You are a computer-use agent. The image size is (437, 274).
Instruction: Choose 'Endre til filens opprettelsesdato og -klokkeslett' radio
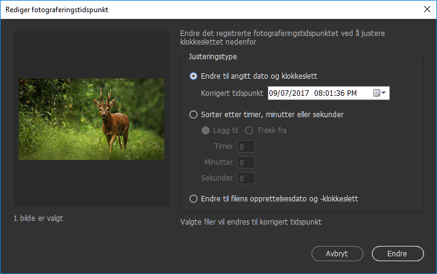click(x=193, y=199)
